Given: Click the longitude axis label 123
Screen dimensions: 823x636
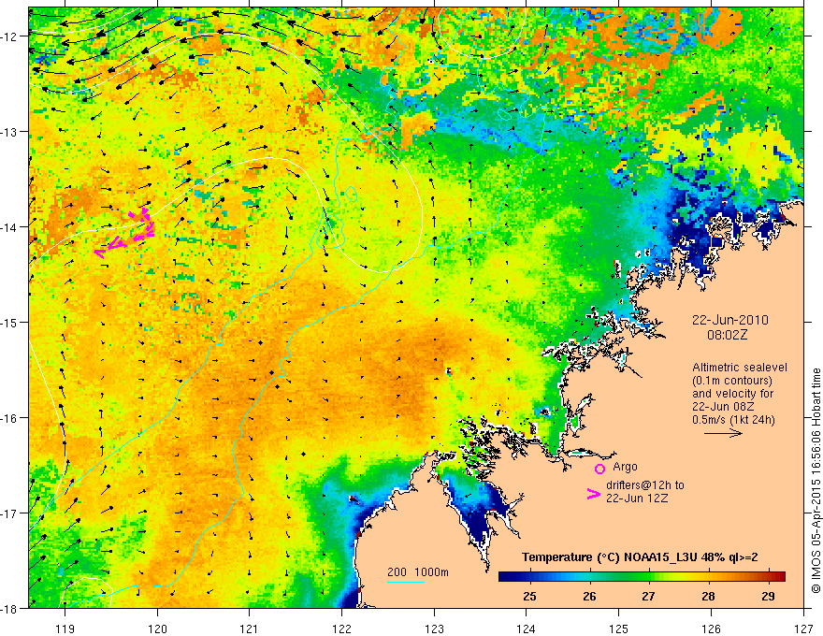Looking at the screenshot, I should pos(434,629).
